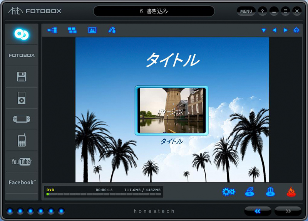308x221 pixels.
Task: Click the DVD capacity progress bar
Action: 104,194
